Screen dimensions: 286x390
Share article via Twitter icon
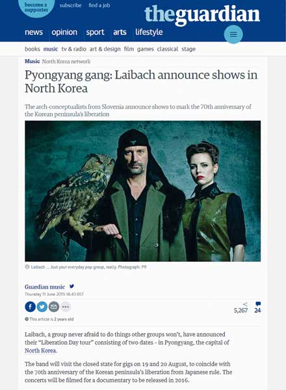42,307
